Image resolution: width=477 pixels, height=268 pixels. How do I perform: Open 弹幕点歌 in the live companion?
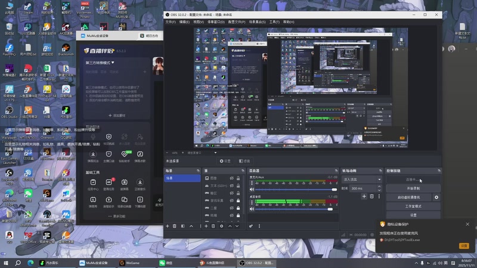coord(140,156)
